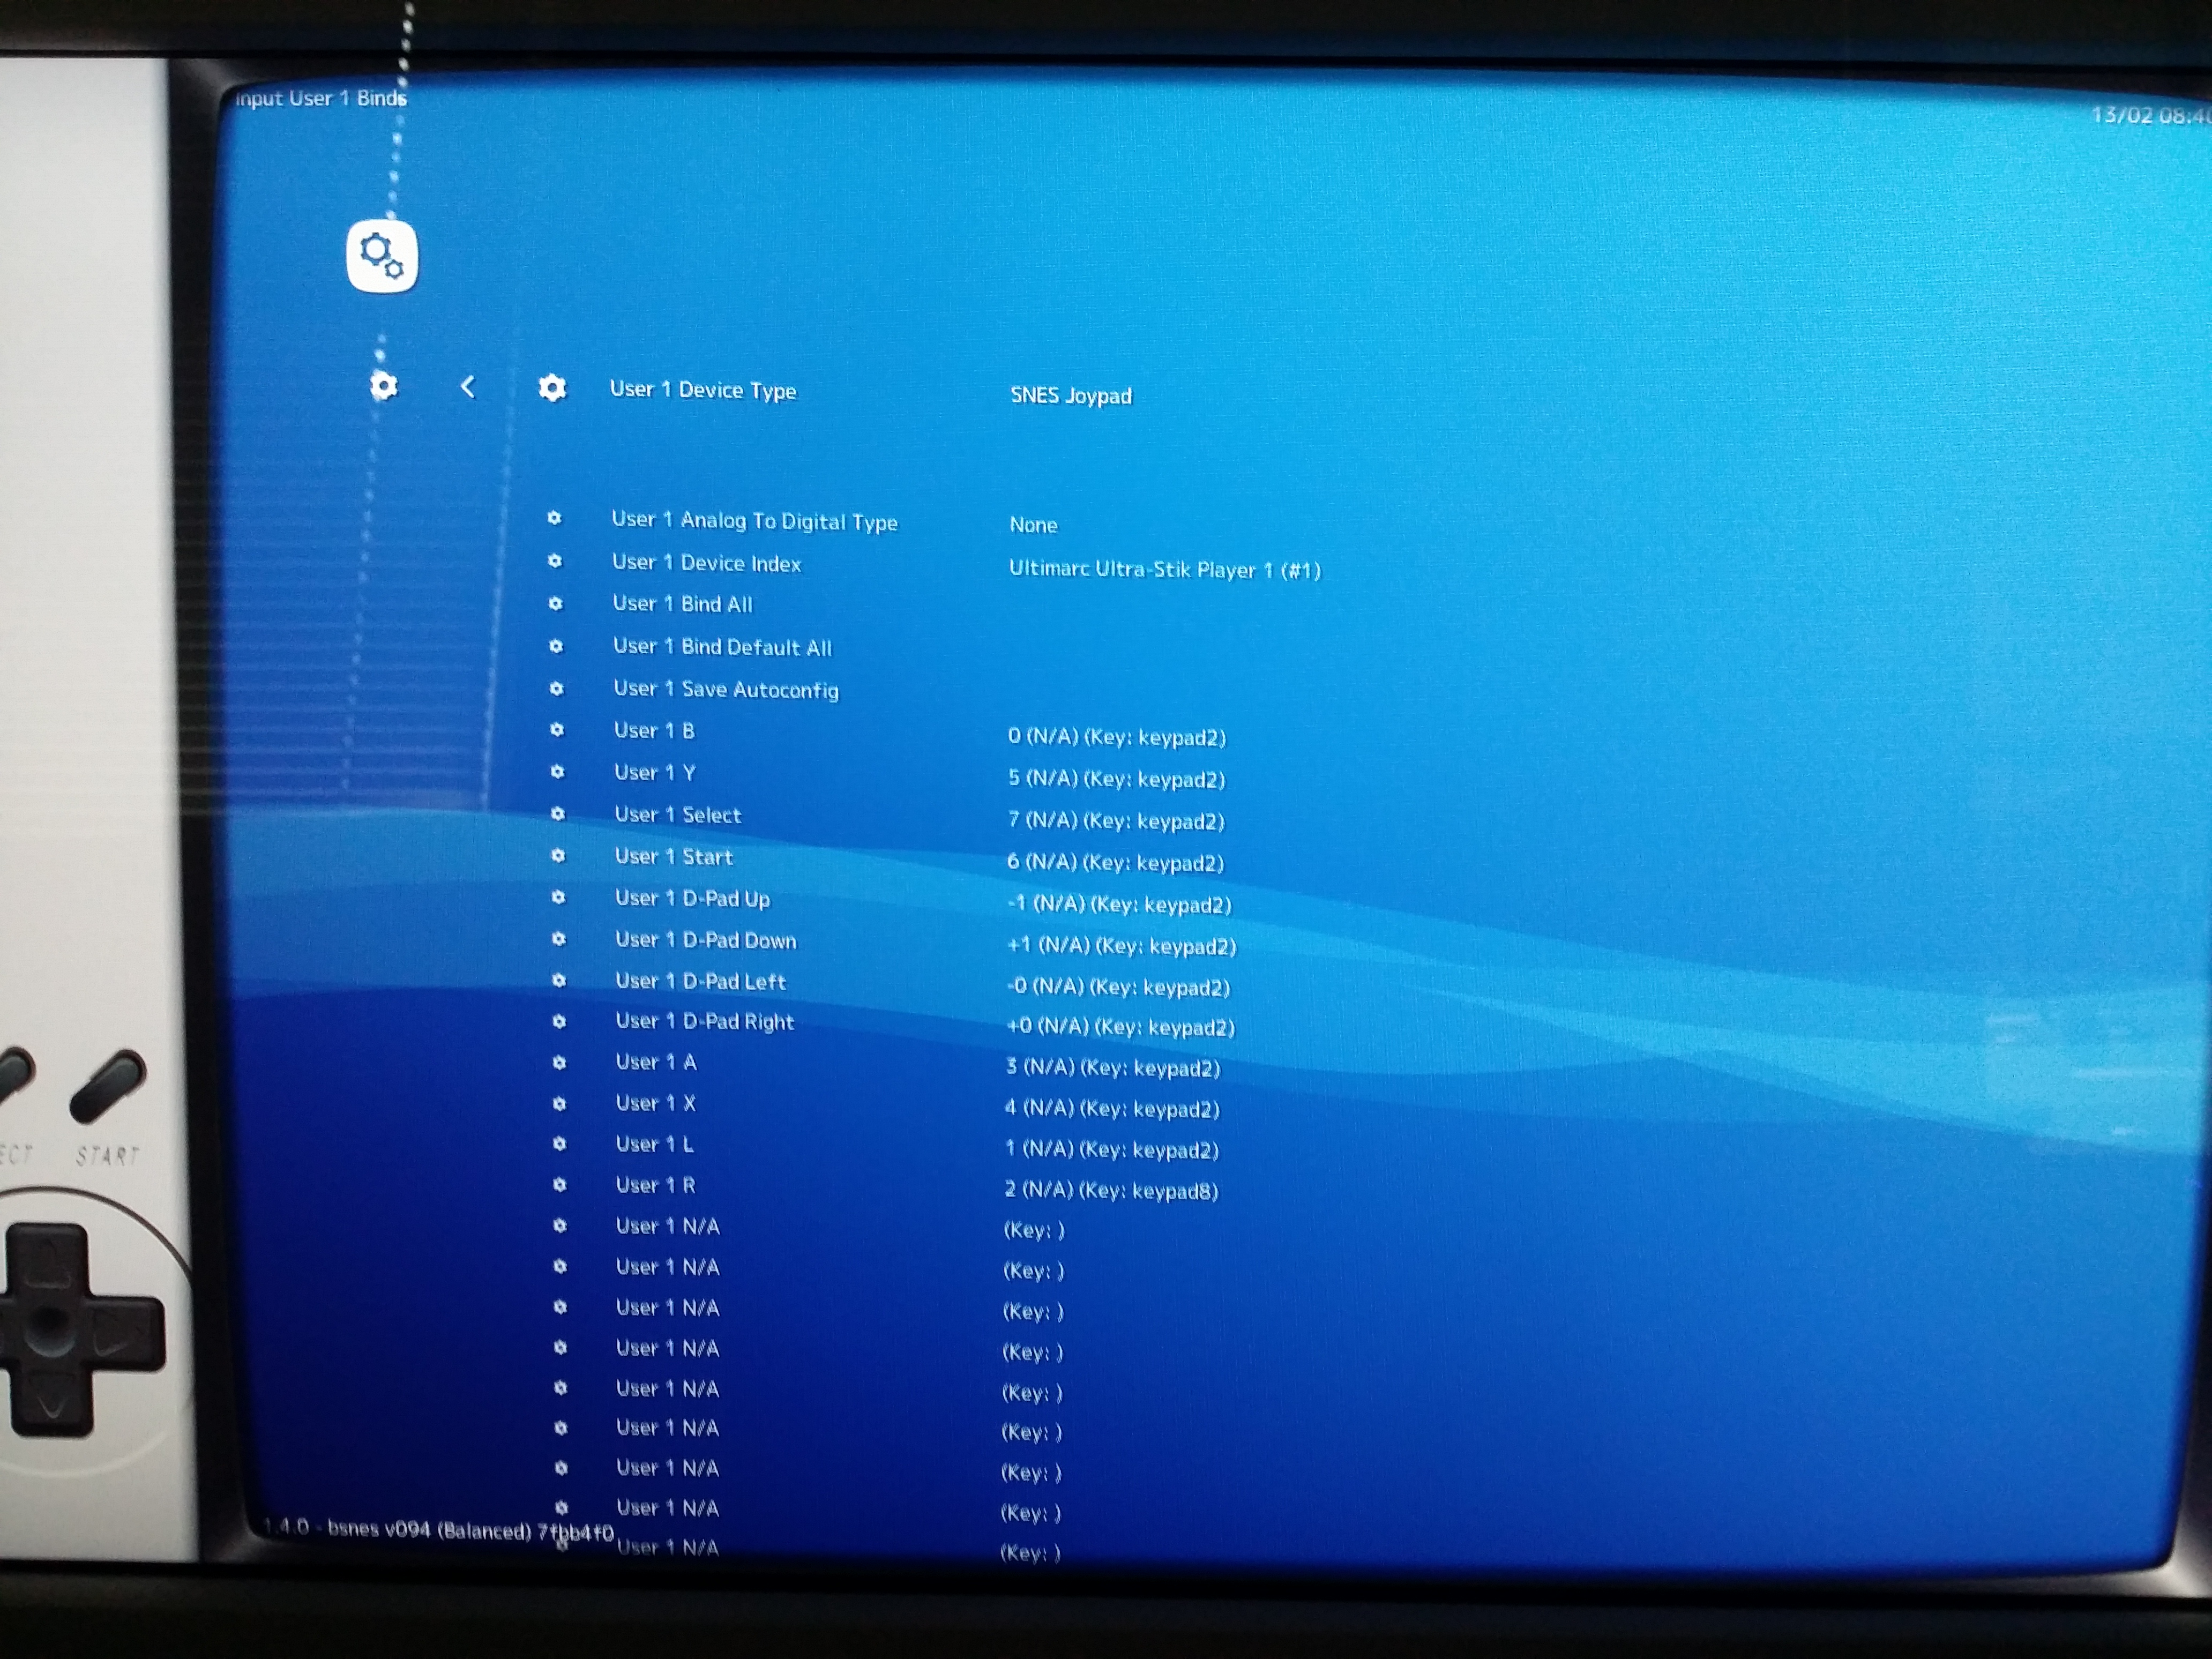Select User 1 Select binding row
This screenshot has width=2212, height=1659.
click(x=678, y=815)
